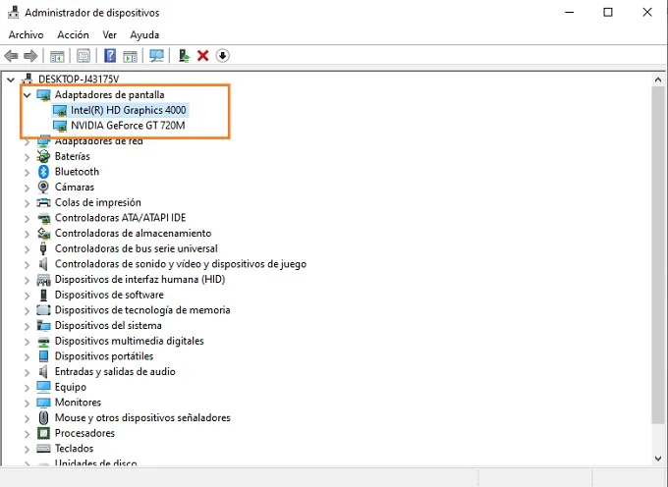Collapse the Adaptadores de pantalla node
668x487 pixels.
point(27,95)
